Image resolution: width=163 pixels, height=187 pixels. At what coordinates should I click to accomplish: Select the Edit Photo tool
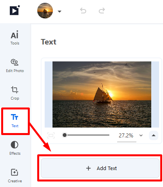coord(15,66)
